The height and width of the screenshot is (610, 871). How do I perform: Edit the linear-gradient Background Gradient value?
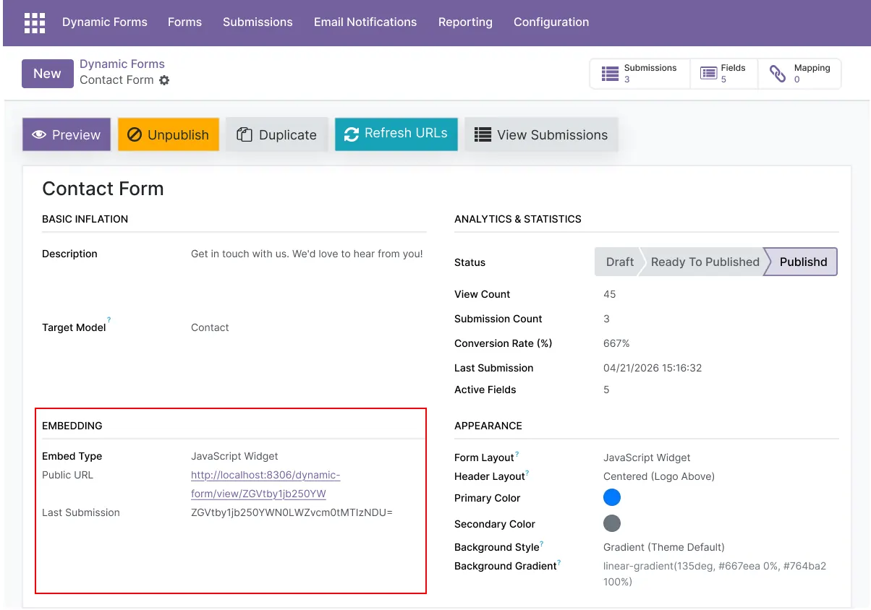coord(715,574)
